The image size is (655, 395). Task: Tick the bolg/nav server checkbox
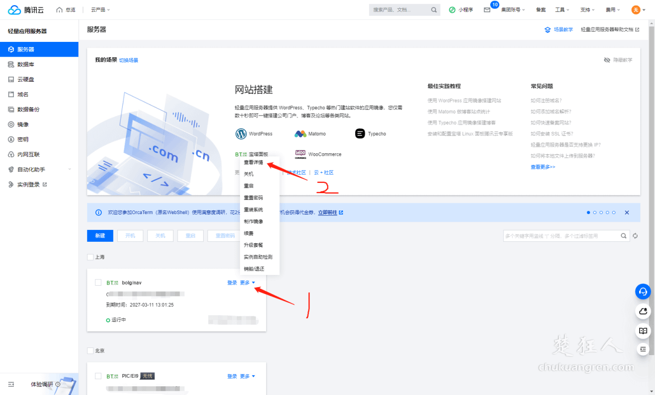click(98, 283)
